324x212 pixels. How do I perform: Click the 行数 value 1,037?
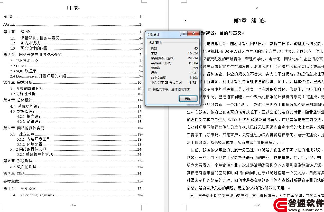pos(194,73)
